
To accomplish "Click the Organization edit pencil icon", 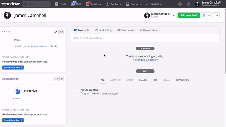I will tap(56, 79).
